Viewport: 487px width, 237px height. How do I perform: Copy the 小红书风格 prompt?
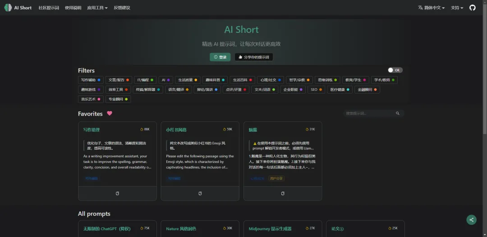200,194
